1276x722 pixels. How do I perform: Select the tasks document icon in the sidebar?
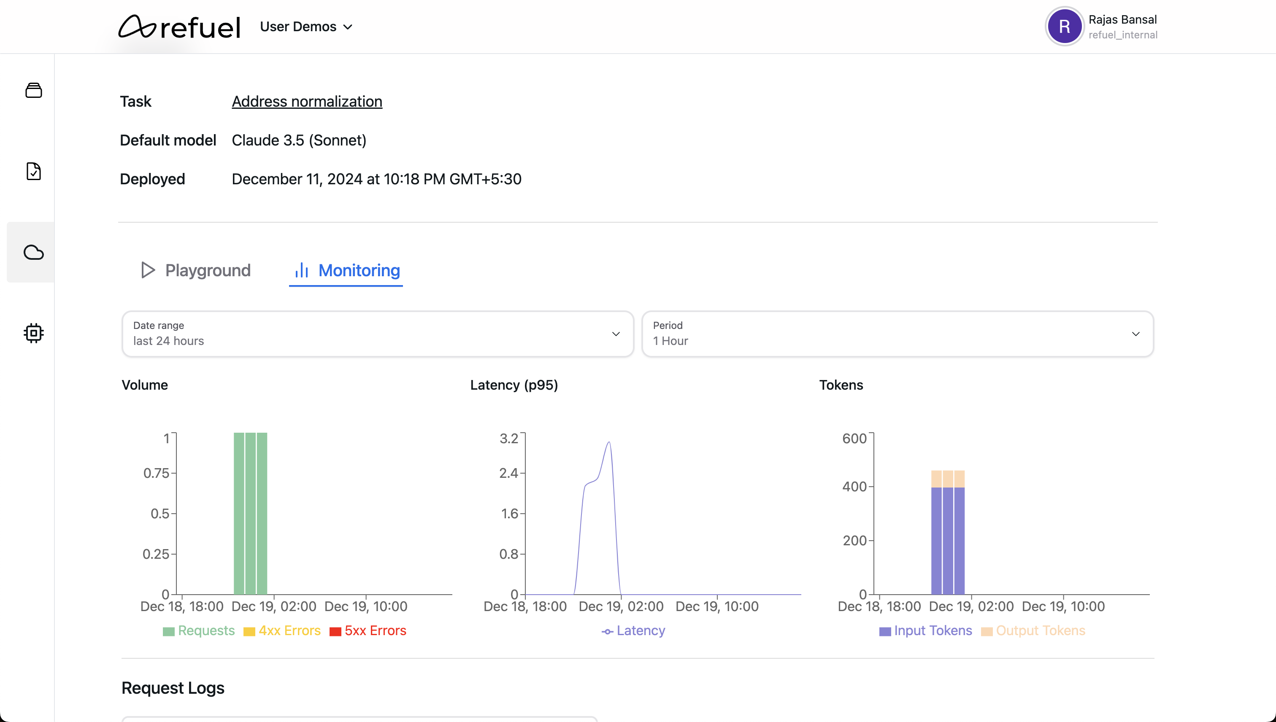click(x=33, y=171)
